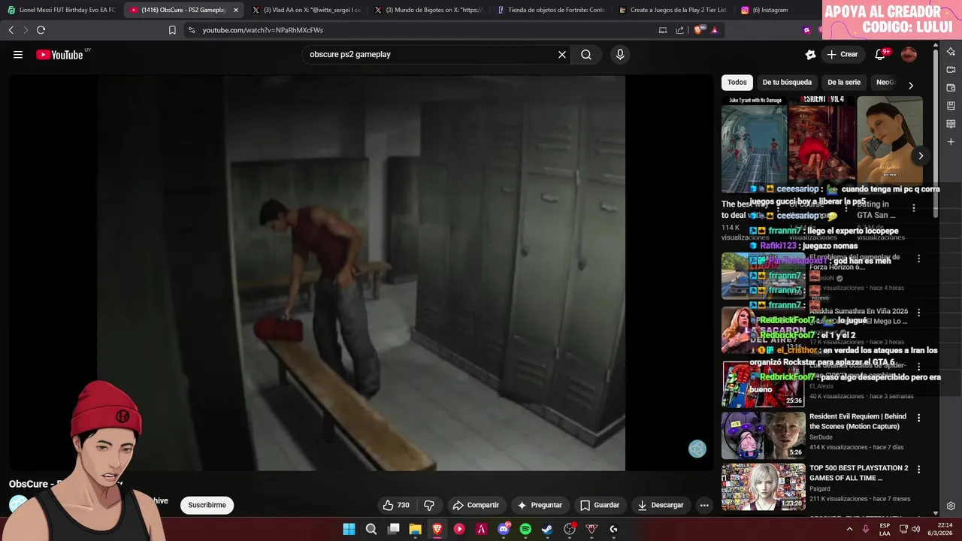Open the YouTube hamburger guide menu
The image size is (962, 541).
click(18, 54)
